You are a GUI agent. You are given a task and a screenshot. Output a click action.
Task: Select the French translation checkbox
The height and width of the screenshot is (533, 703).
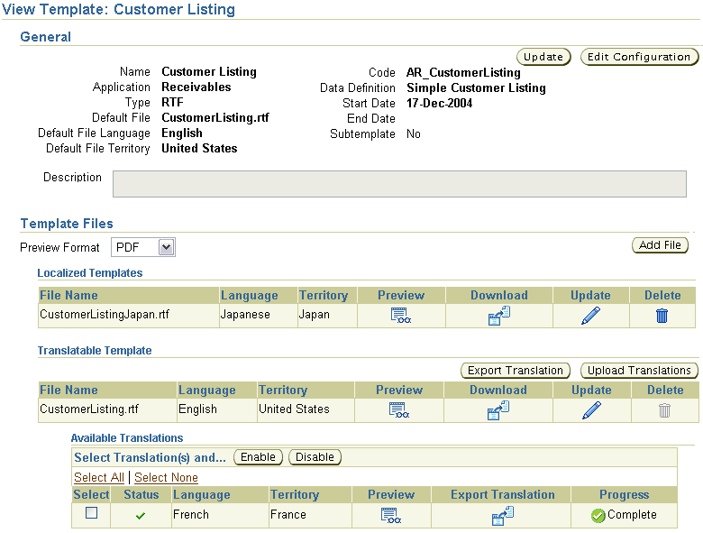point(91,513)
